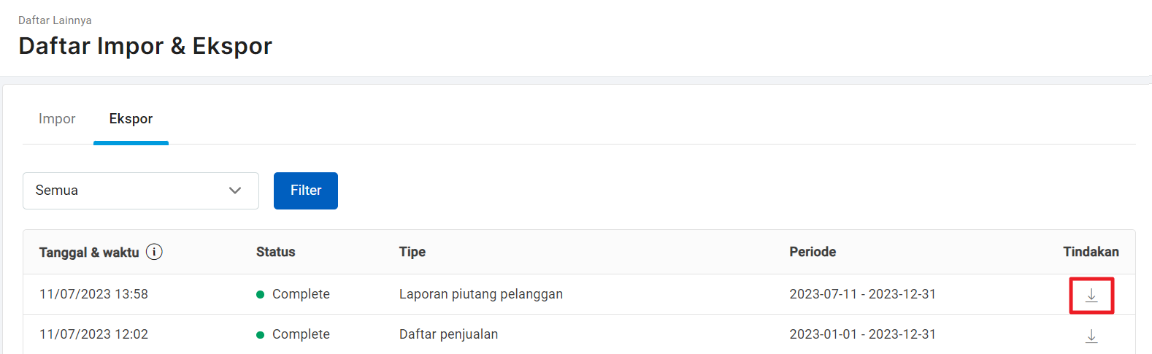
Task: Select the Ekspor tab
Action: pos(131,119)
